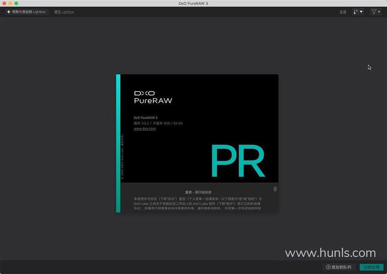The image size is (387, 274).
Task: Minimize the window with the yellow button
Action: (10, 3)
